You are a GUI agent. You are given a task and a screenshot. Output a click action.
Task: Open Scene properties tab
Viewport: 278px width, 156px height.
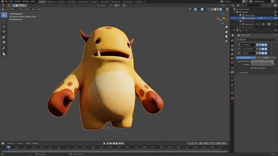(x=232, y=58)
